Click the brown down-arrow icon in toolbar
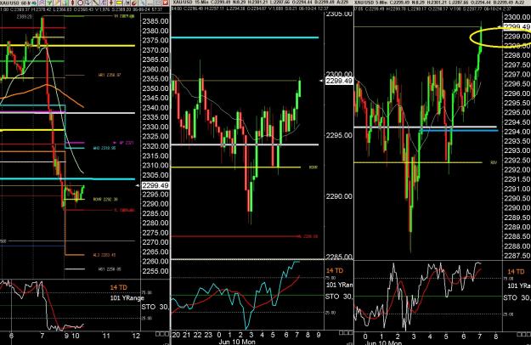 111,3
